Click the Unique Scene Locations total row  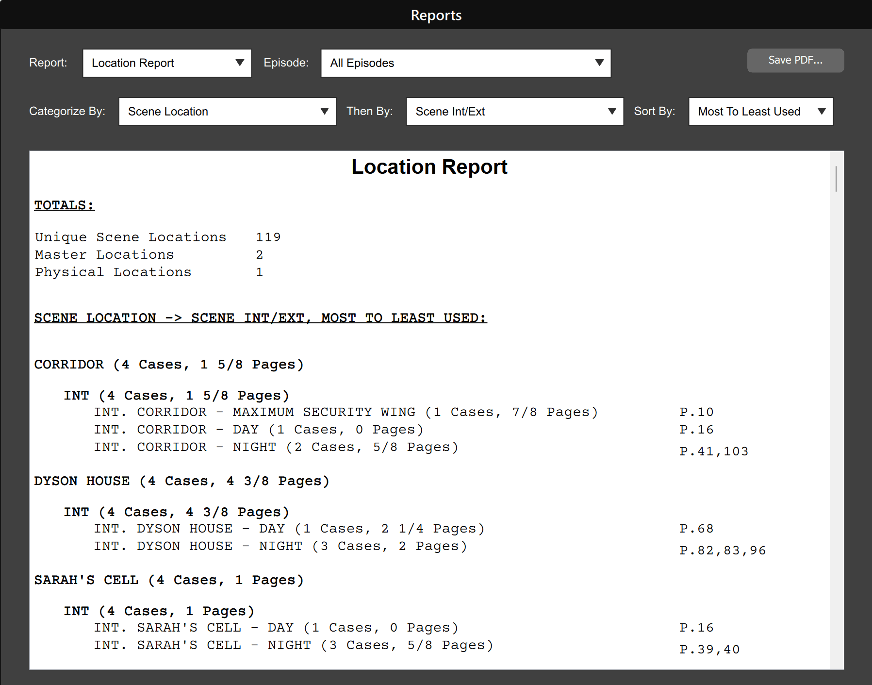point(157,237)
